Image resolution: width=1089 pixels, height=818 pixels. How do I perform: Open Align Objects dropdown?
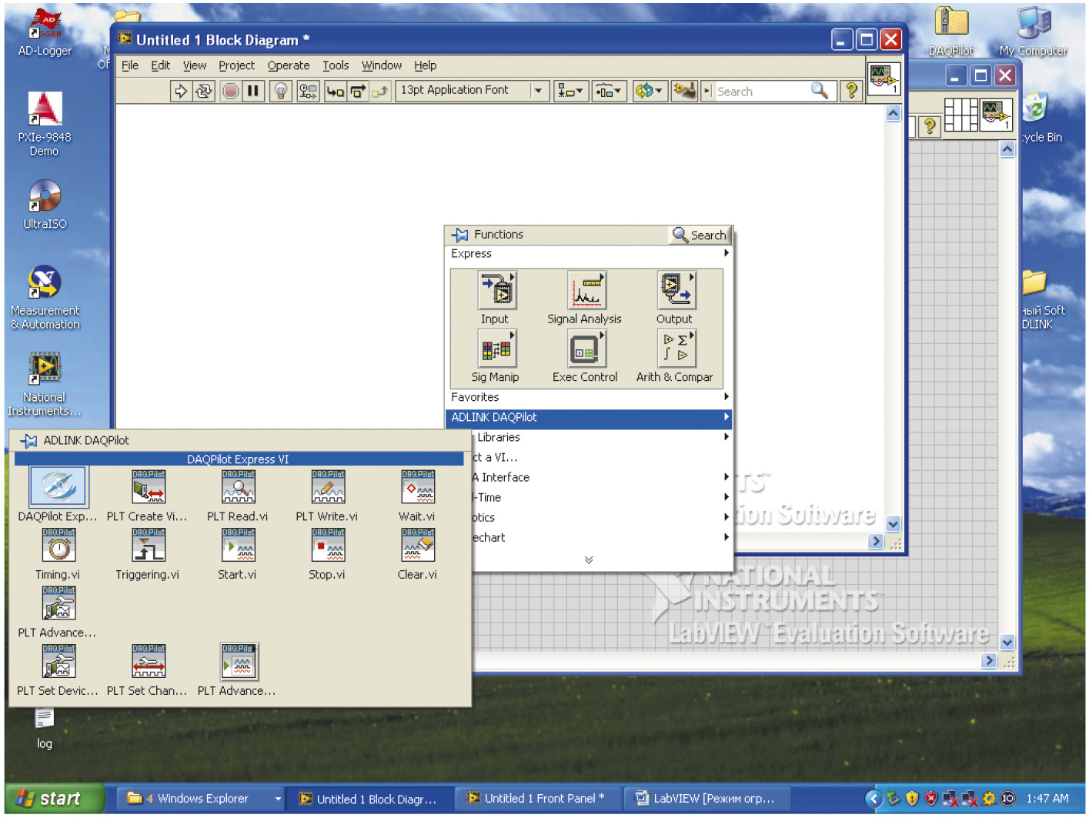pos(570,92)
